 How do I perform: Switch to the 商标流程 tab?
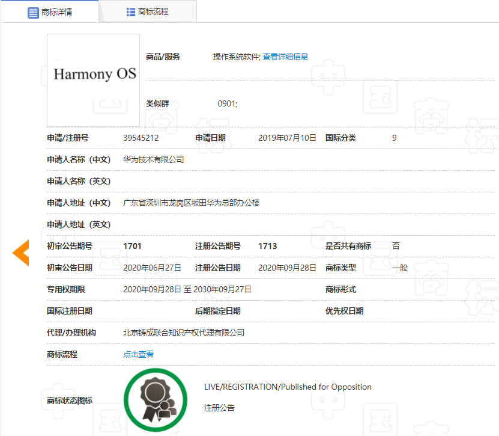pyautogui.click(x=148, y=11)
